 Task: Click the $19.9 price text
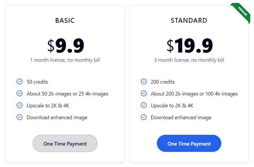click(x=190, y=46)
